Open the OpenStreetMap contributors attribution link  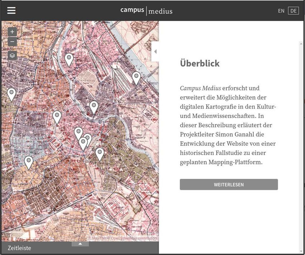click(134, 238)
